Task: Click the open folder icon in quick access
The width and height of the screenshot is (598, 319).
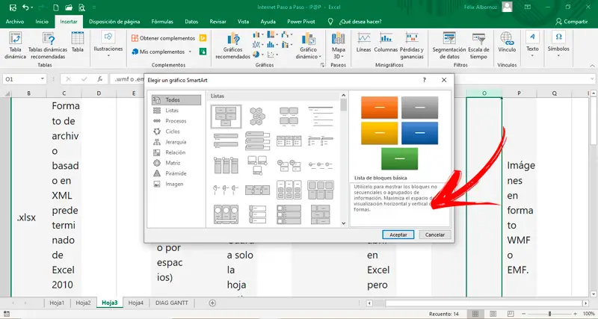Action: click(x=69, y=7)
